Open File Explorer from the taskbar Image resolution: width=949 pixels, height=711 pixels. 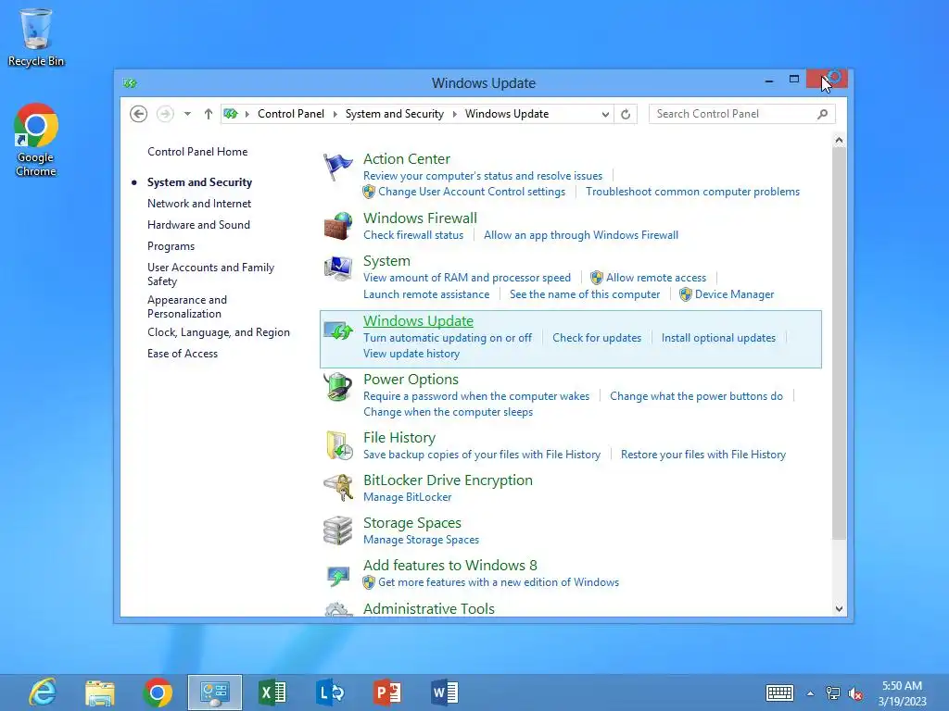coord(100,692)
